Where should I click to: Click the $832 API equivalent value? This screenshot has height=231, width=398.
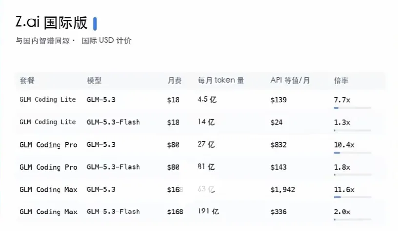tap(279, 145)
